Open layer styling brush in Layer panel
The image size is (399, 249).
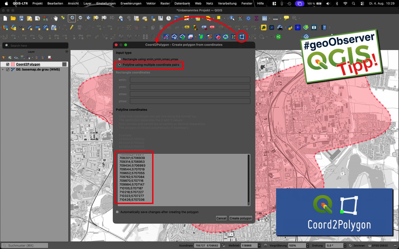click(x=4, y=57)
